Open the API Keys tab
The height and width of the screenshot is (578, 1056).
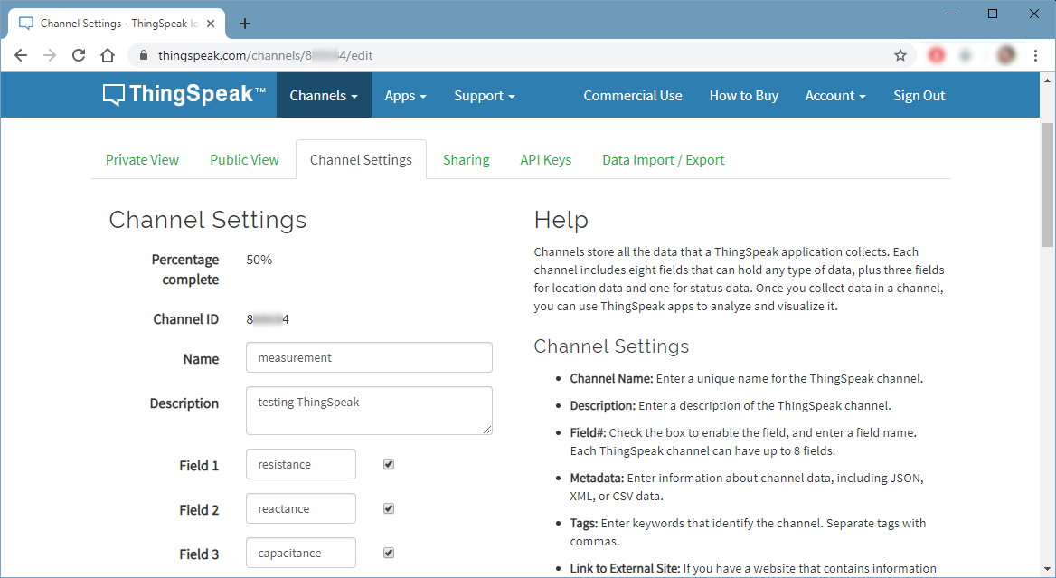click(545, 160)
